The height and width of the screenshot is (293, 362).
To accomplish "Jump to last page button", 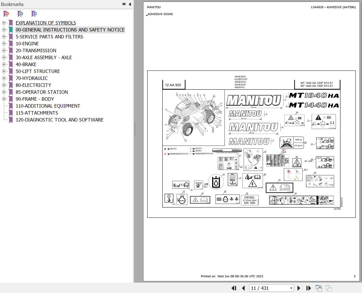I will click(308, 288).
